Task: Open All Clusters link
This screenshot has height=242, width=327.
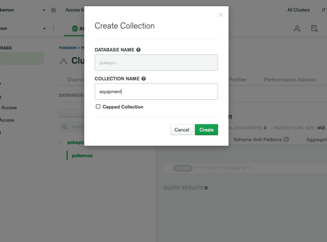Action: 298,10
